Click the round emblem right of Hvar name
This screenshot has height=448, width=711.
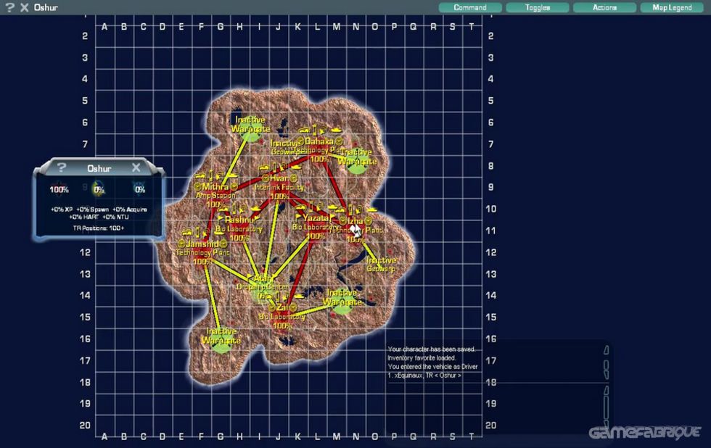click(x=294, y=178)
